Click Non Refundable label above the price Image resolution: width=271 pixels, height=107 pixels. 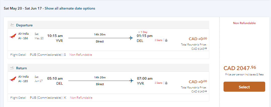[244, 23]
